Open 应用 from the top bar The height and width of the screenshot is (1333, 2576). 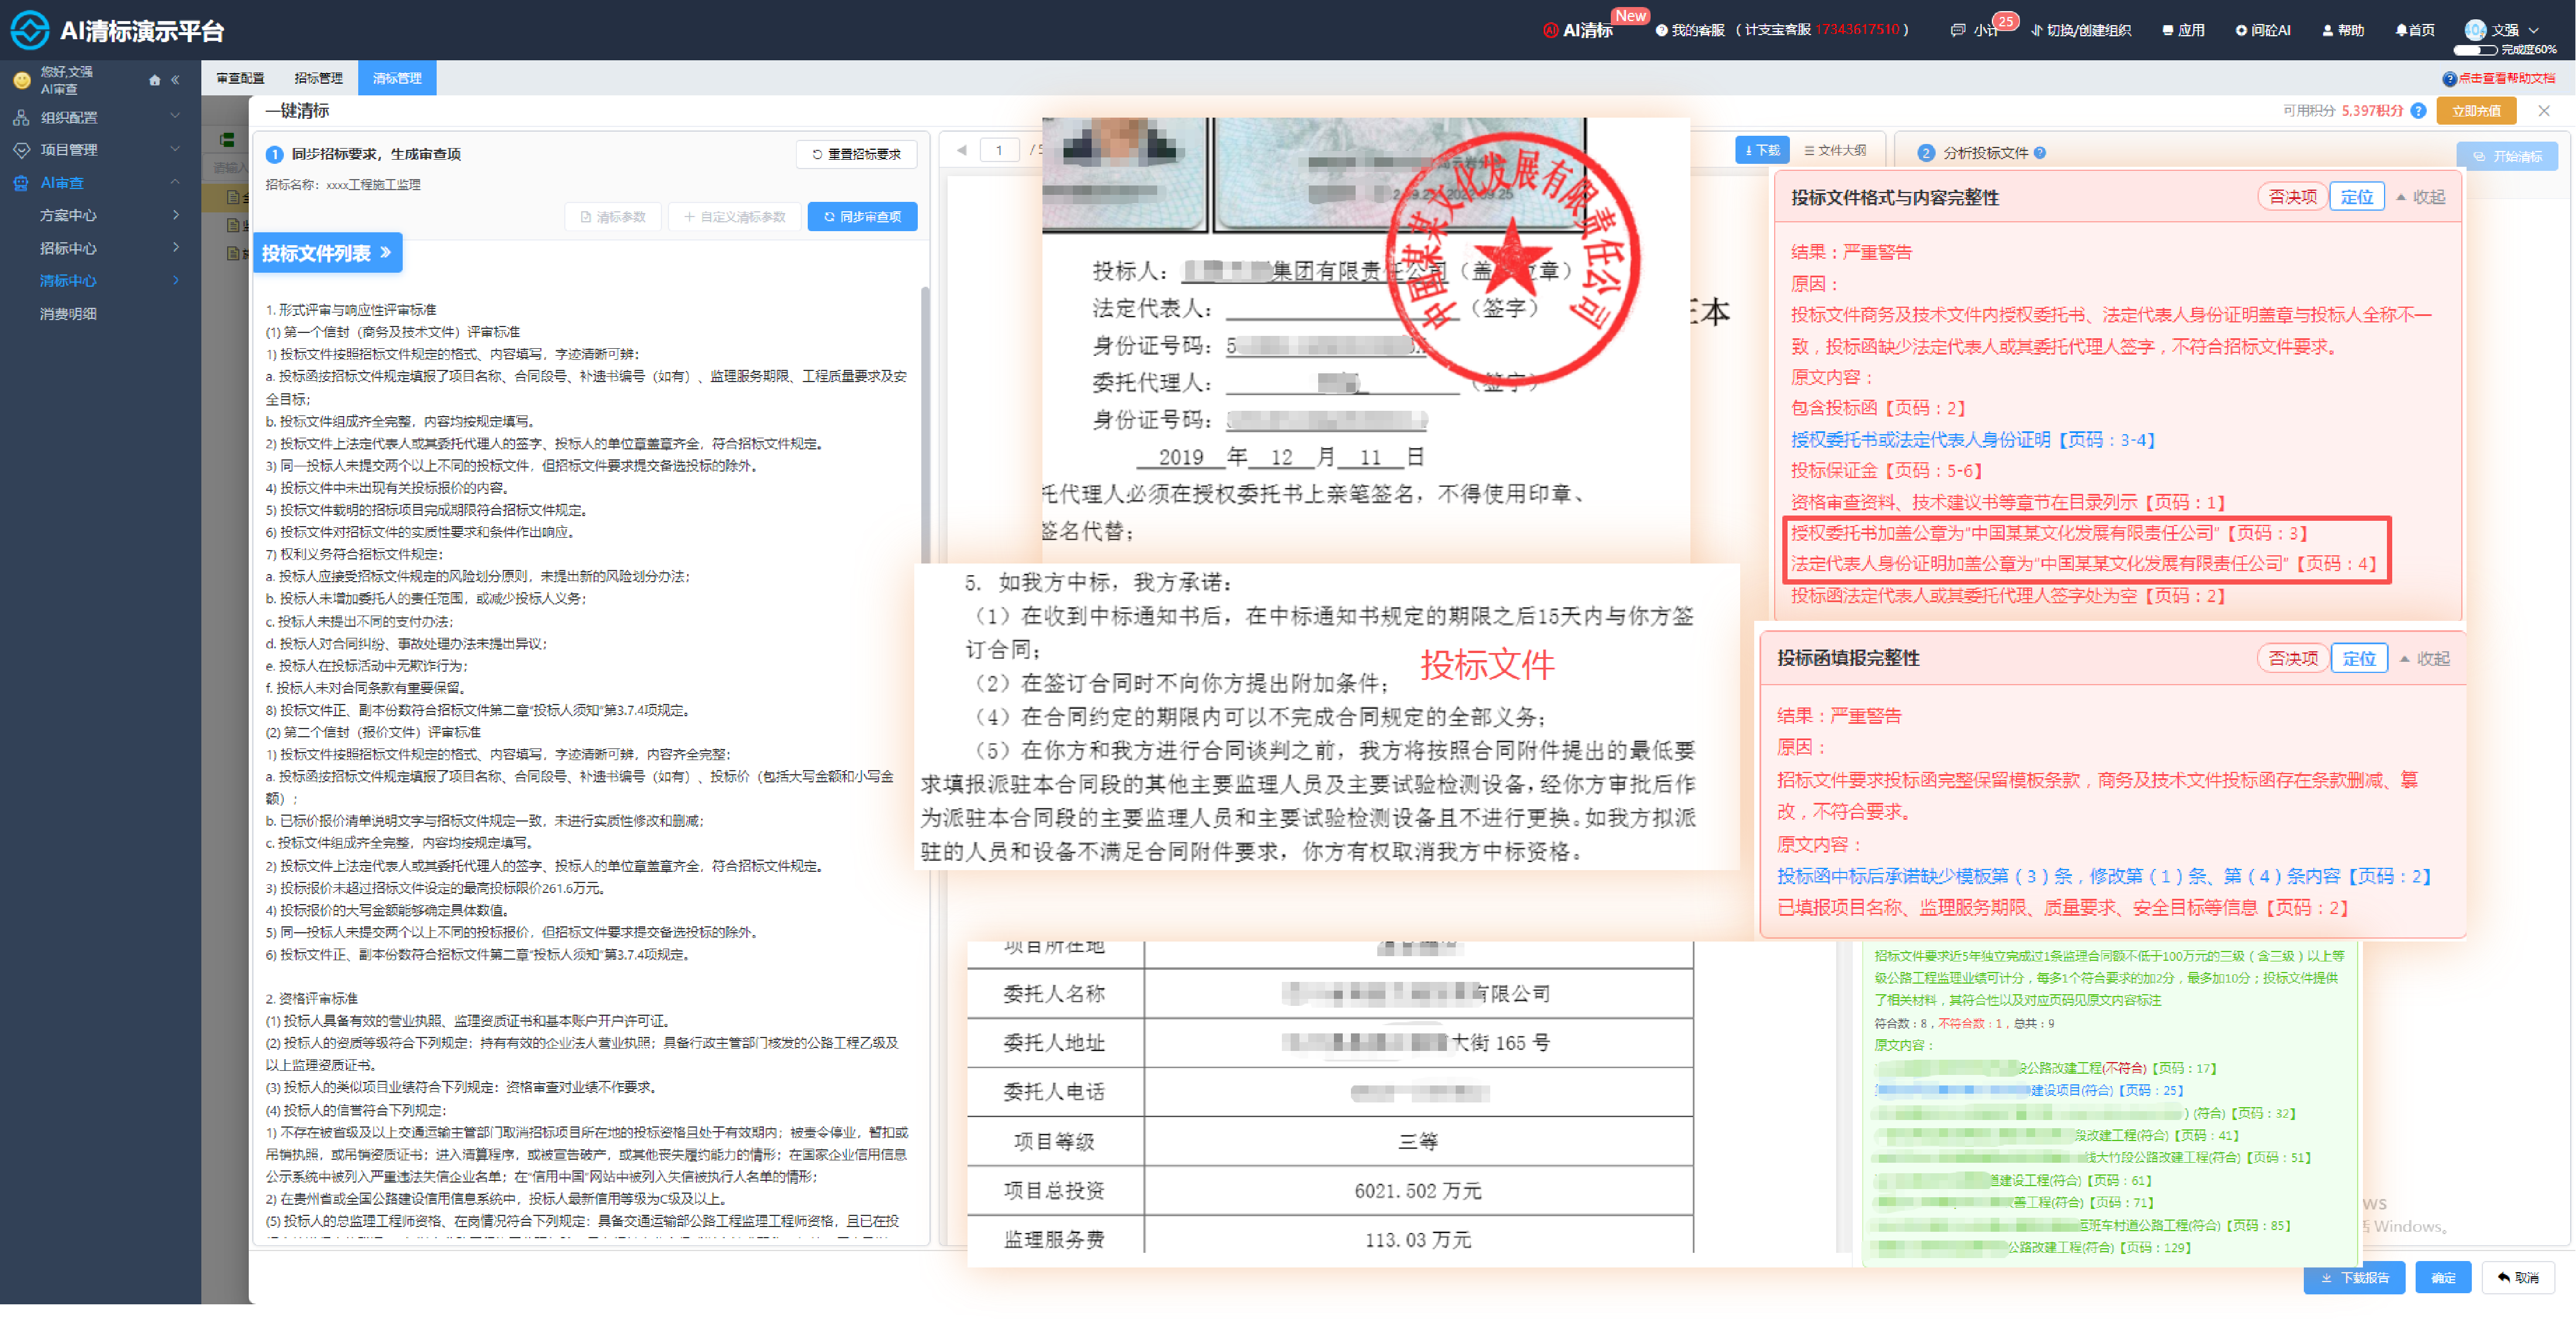click(2183, 30)
